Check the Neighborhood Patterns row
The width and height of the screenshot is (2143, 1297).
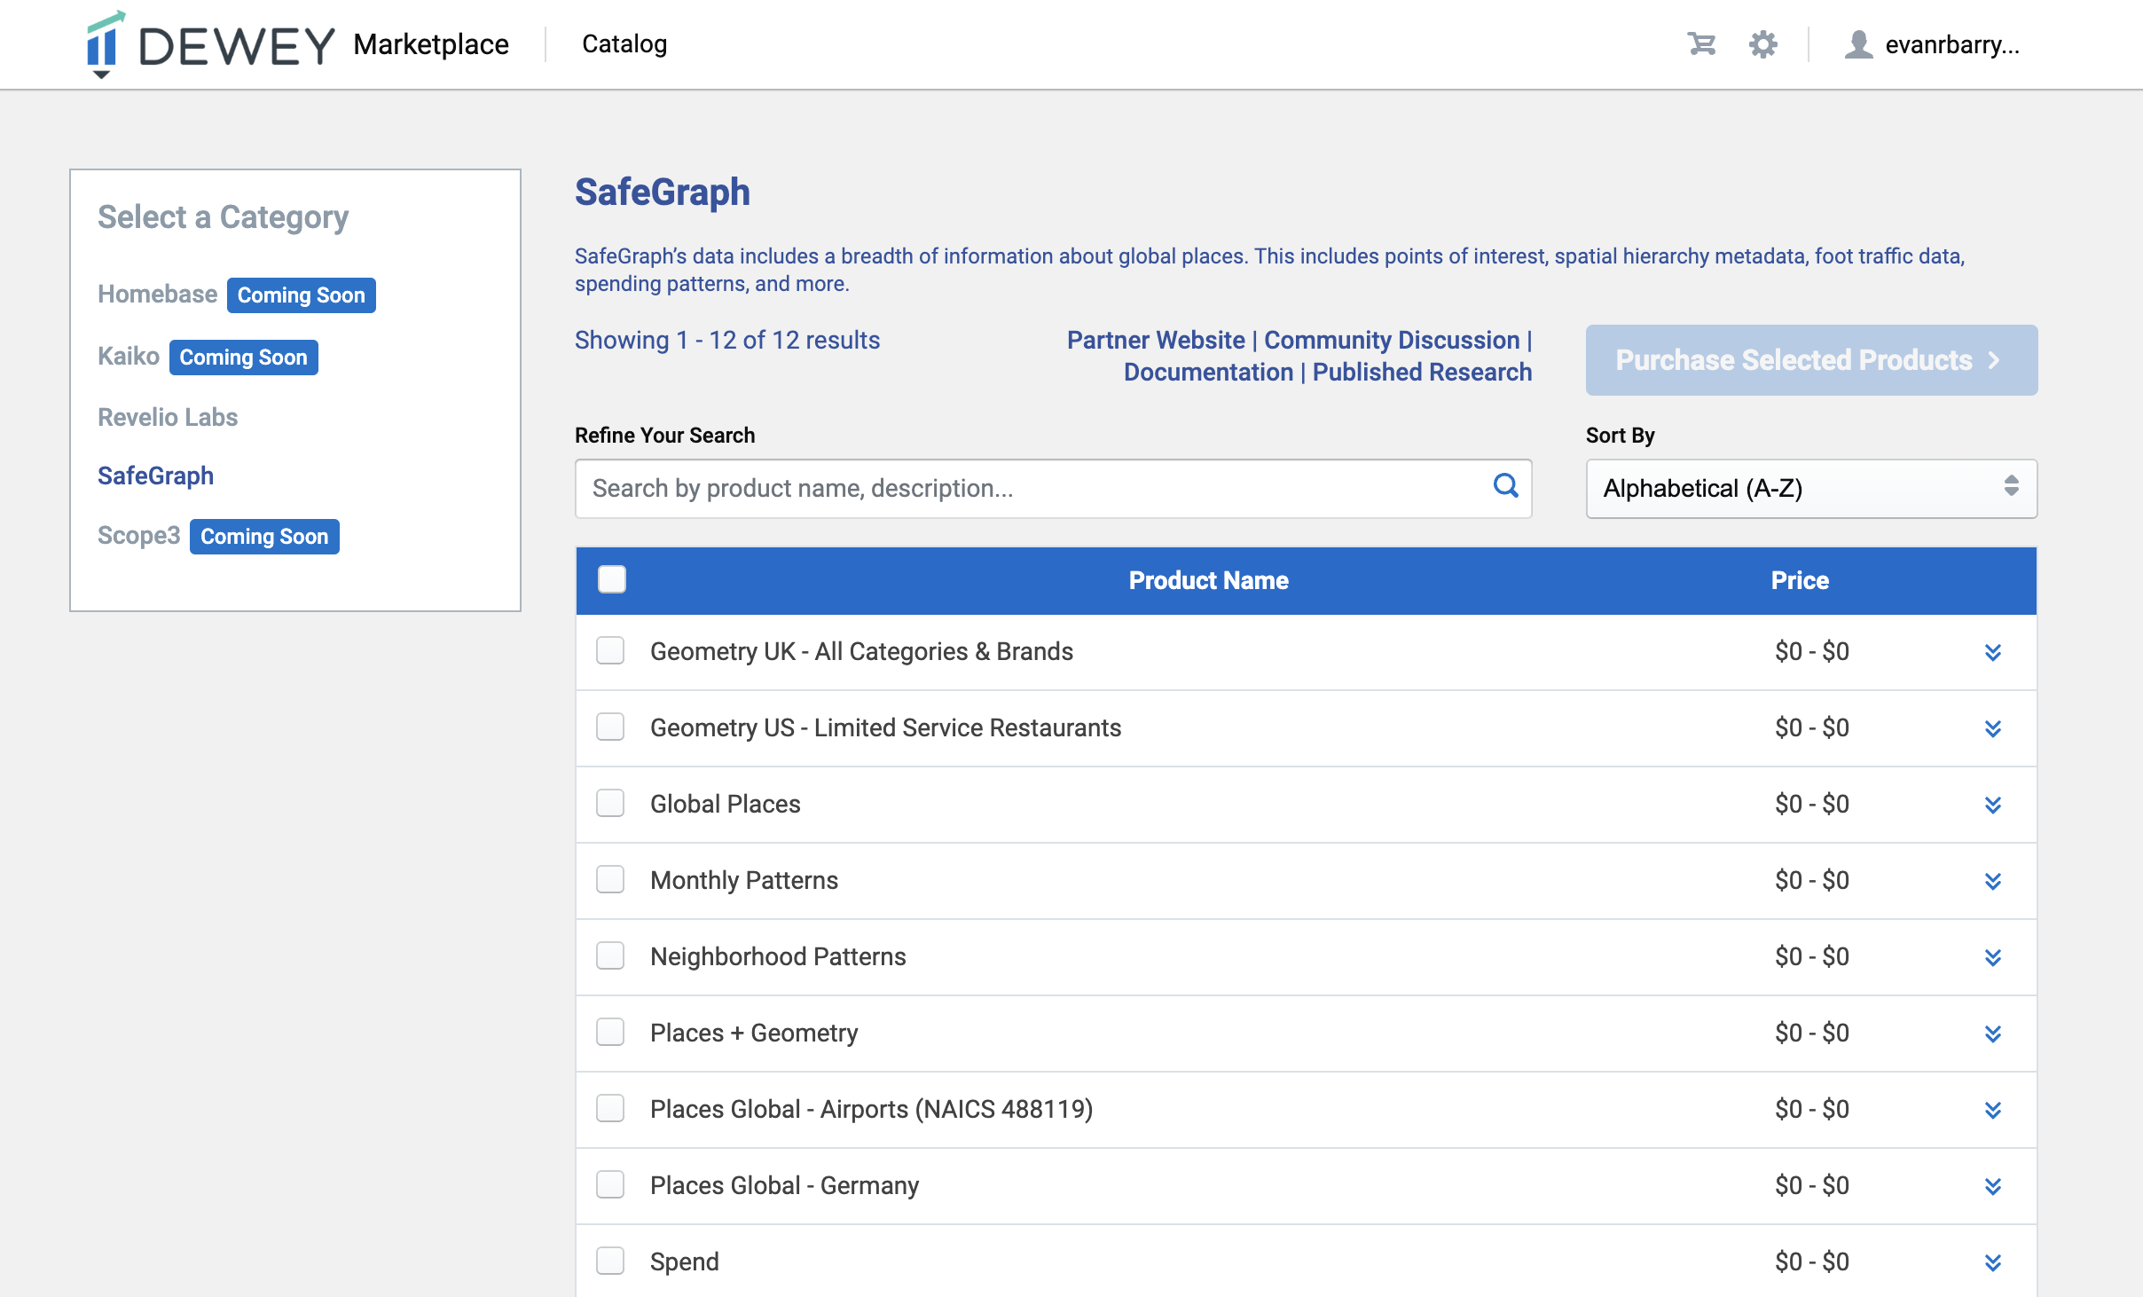pos(610,955)
